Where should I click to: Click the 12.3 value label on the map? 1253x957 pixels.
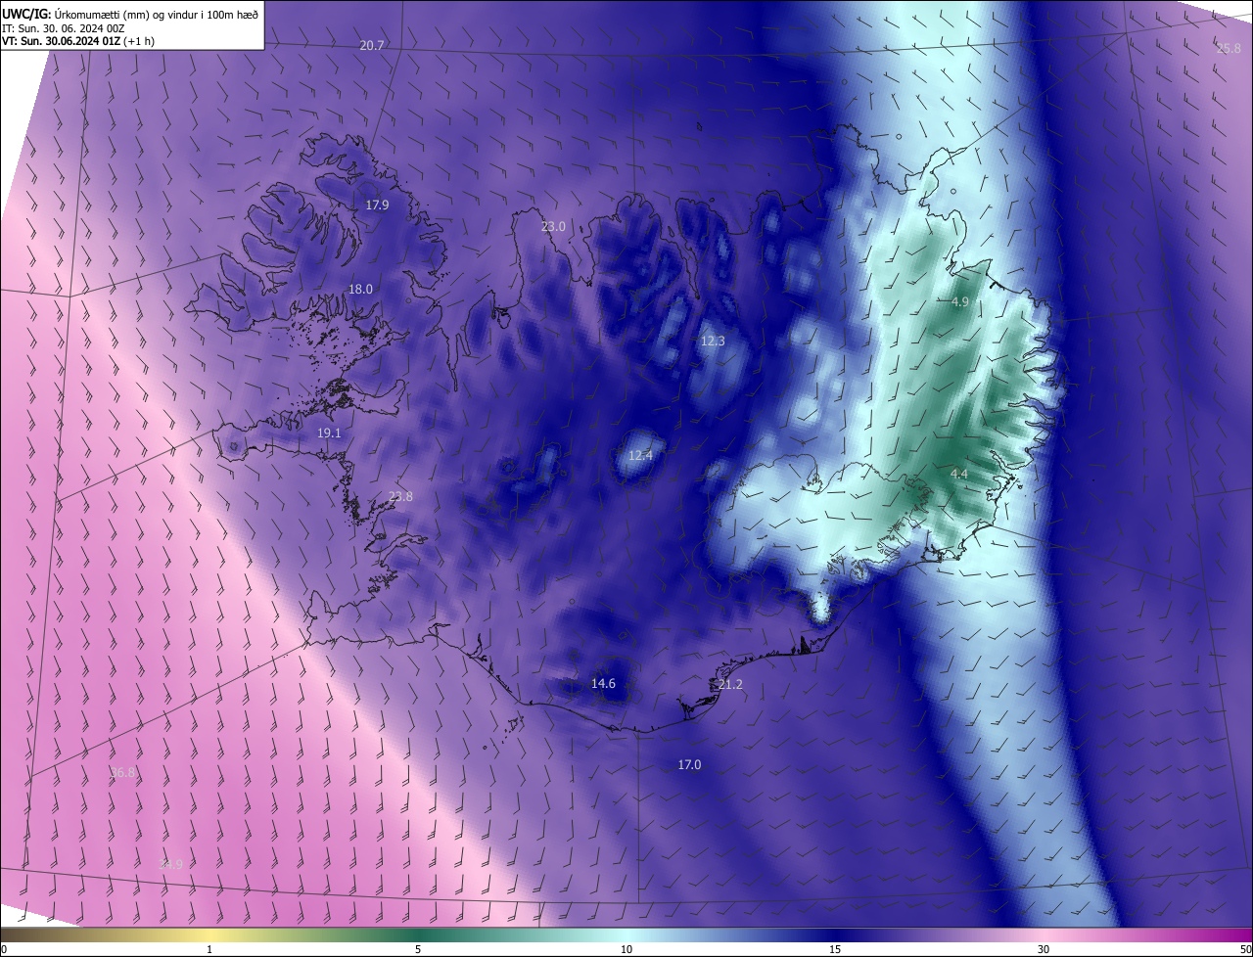point(713,342)
